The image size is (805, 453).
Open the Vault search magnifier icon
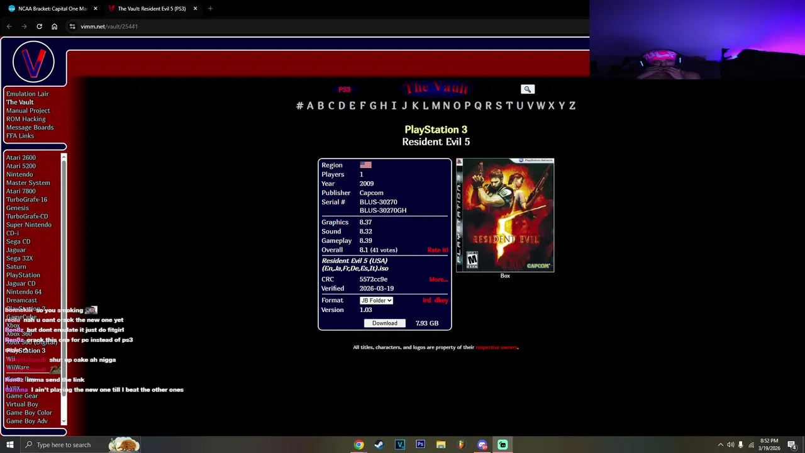pyautogui.click(x=528, y=89)
